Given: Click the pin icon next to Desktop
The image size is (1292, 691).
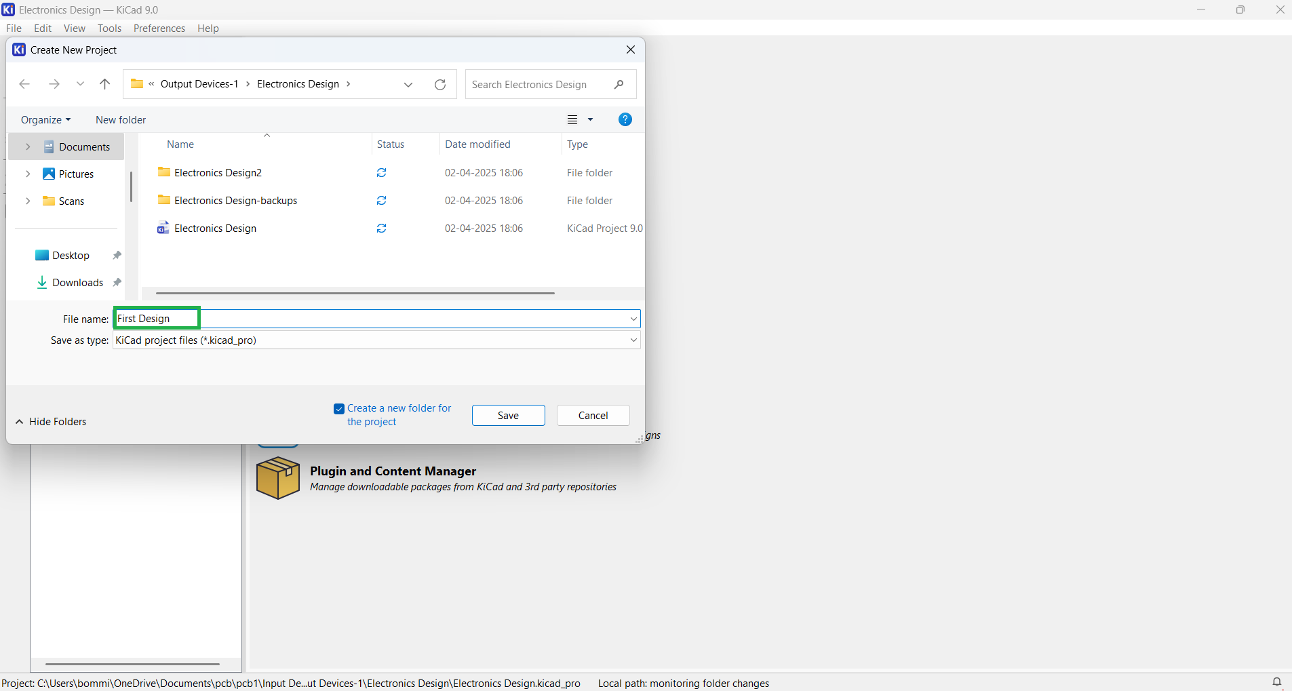Looking at the screenshot, I should [x=117, y=255].
